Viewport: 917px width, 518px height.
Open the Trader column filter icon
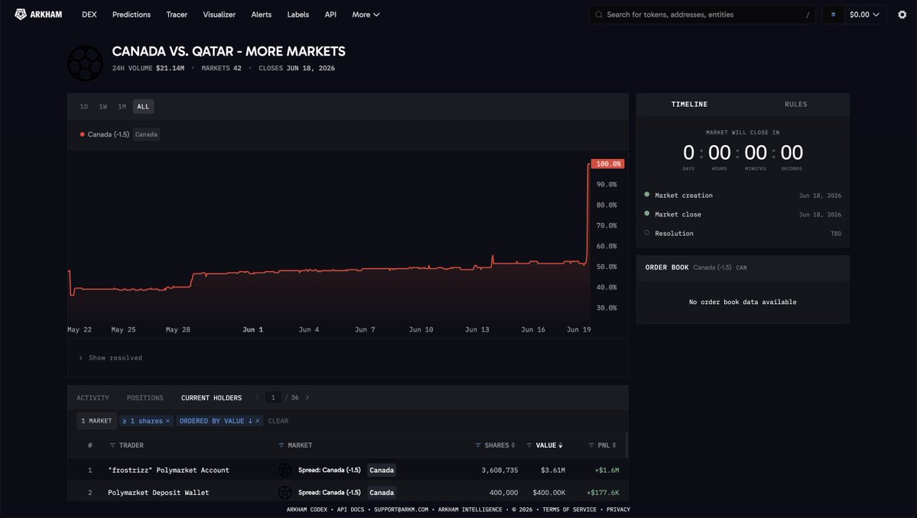[x=112, y=445]
